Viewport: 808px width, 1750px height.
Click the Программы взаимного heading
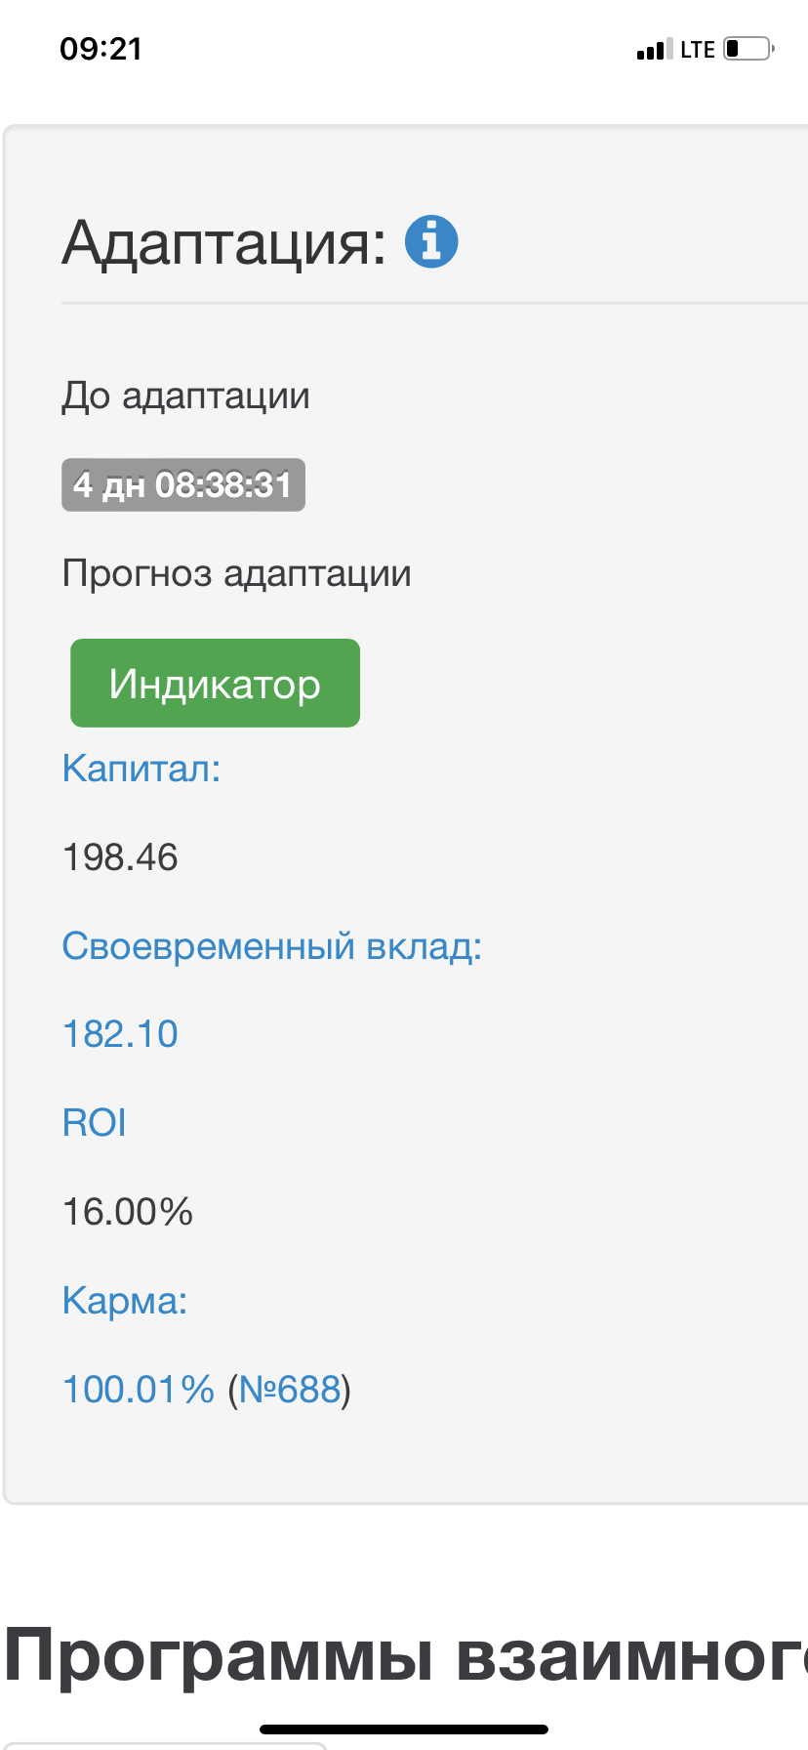click(406, 1654)
